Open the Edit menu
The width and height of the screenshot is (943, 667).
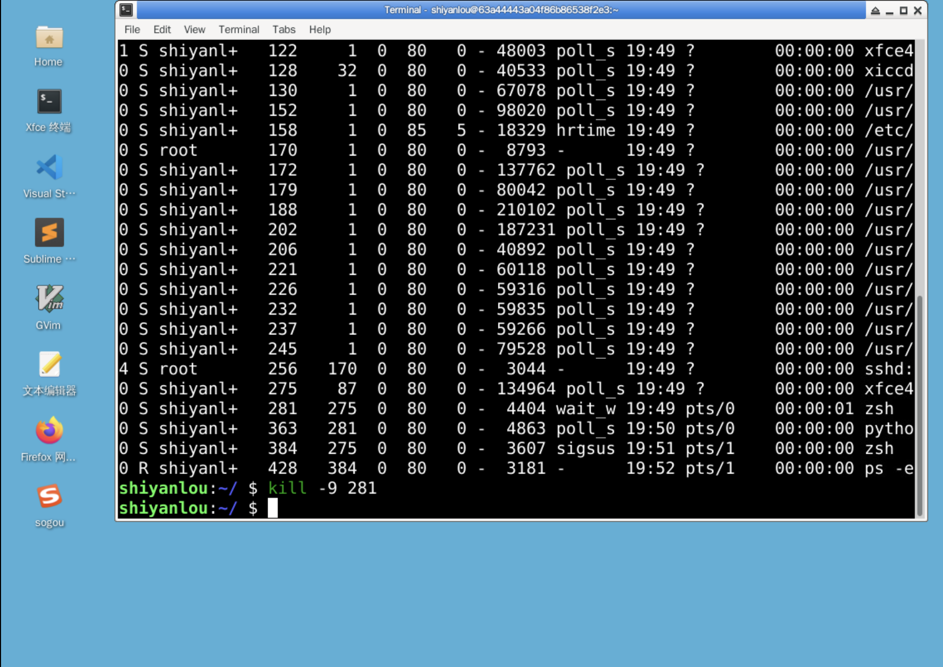[162, 30]
